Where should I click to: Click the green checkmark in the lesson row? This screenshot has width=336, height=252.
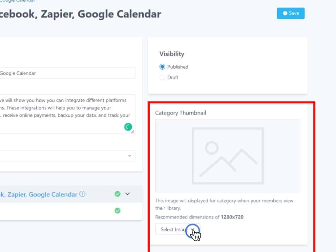[x=117, y=211]
